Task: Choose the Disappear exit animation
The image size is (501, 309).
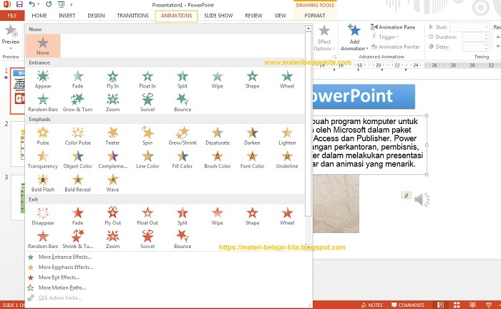Action: coord(43,217)
